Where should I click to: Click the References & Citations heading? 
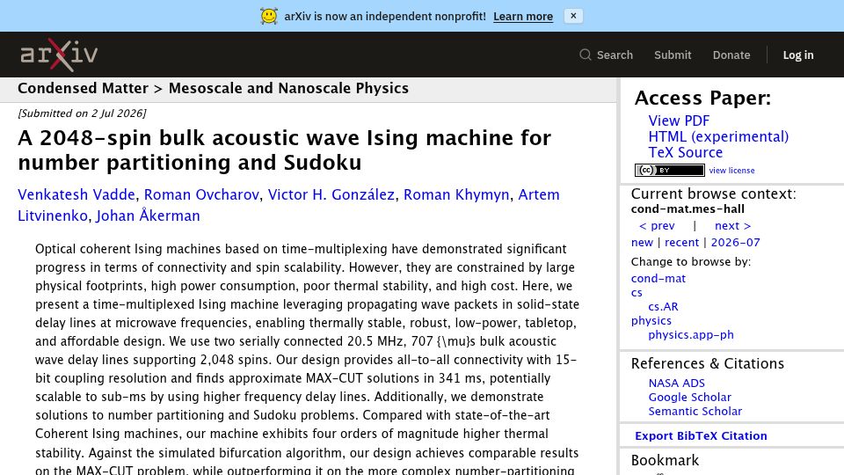point(707,363)
